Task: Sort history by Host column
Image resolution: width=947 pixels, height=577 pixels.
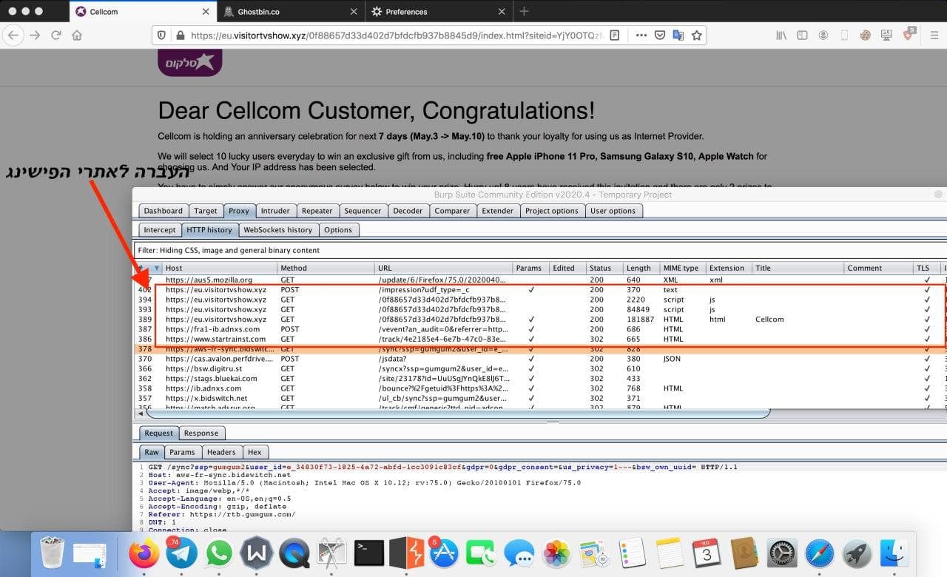Action: (x=220, y=269)
